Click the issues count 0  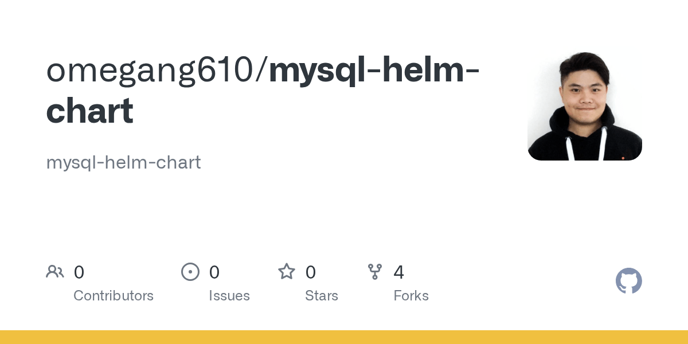(214, 272)
